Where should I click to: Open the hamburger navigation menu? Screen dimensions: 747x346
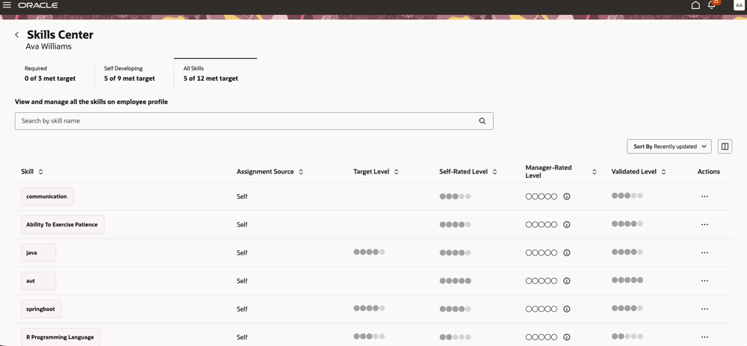tap(7, 5)
